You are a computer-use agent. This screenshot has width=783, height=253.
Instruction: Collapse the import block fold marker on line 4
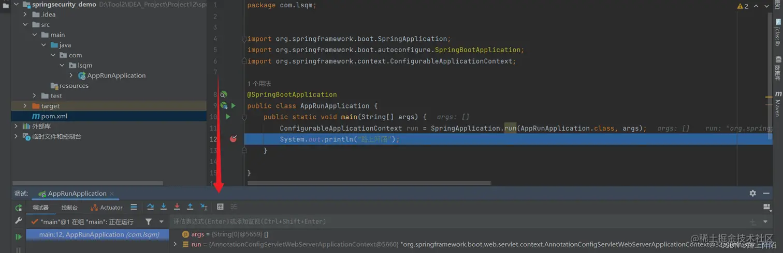coord(243,39)
